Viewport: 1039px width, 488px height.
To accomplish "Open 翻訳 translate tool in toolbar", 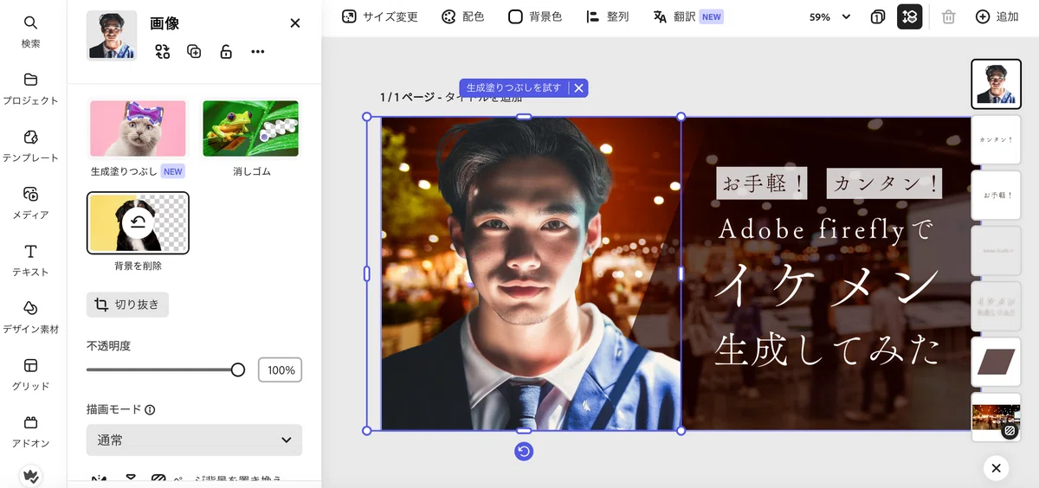I will [687, 16].
